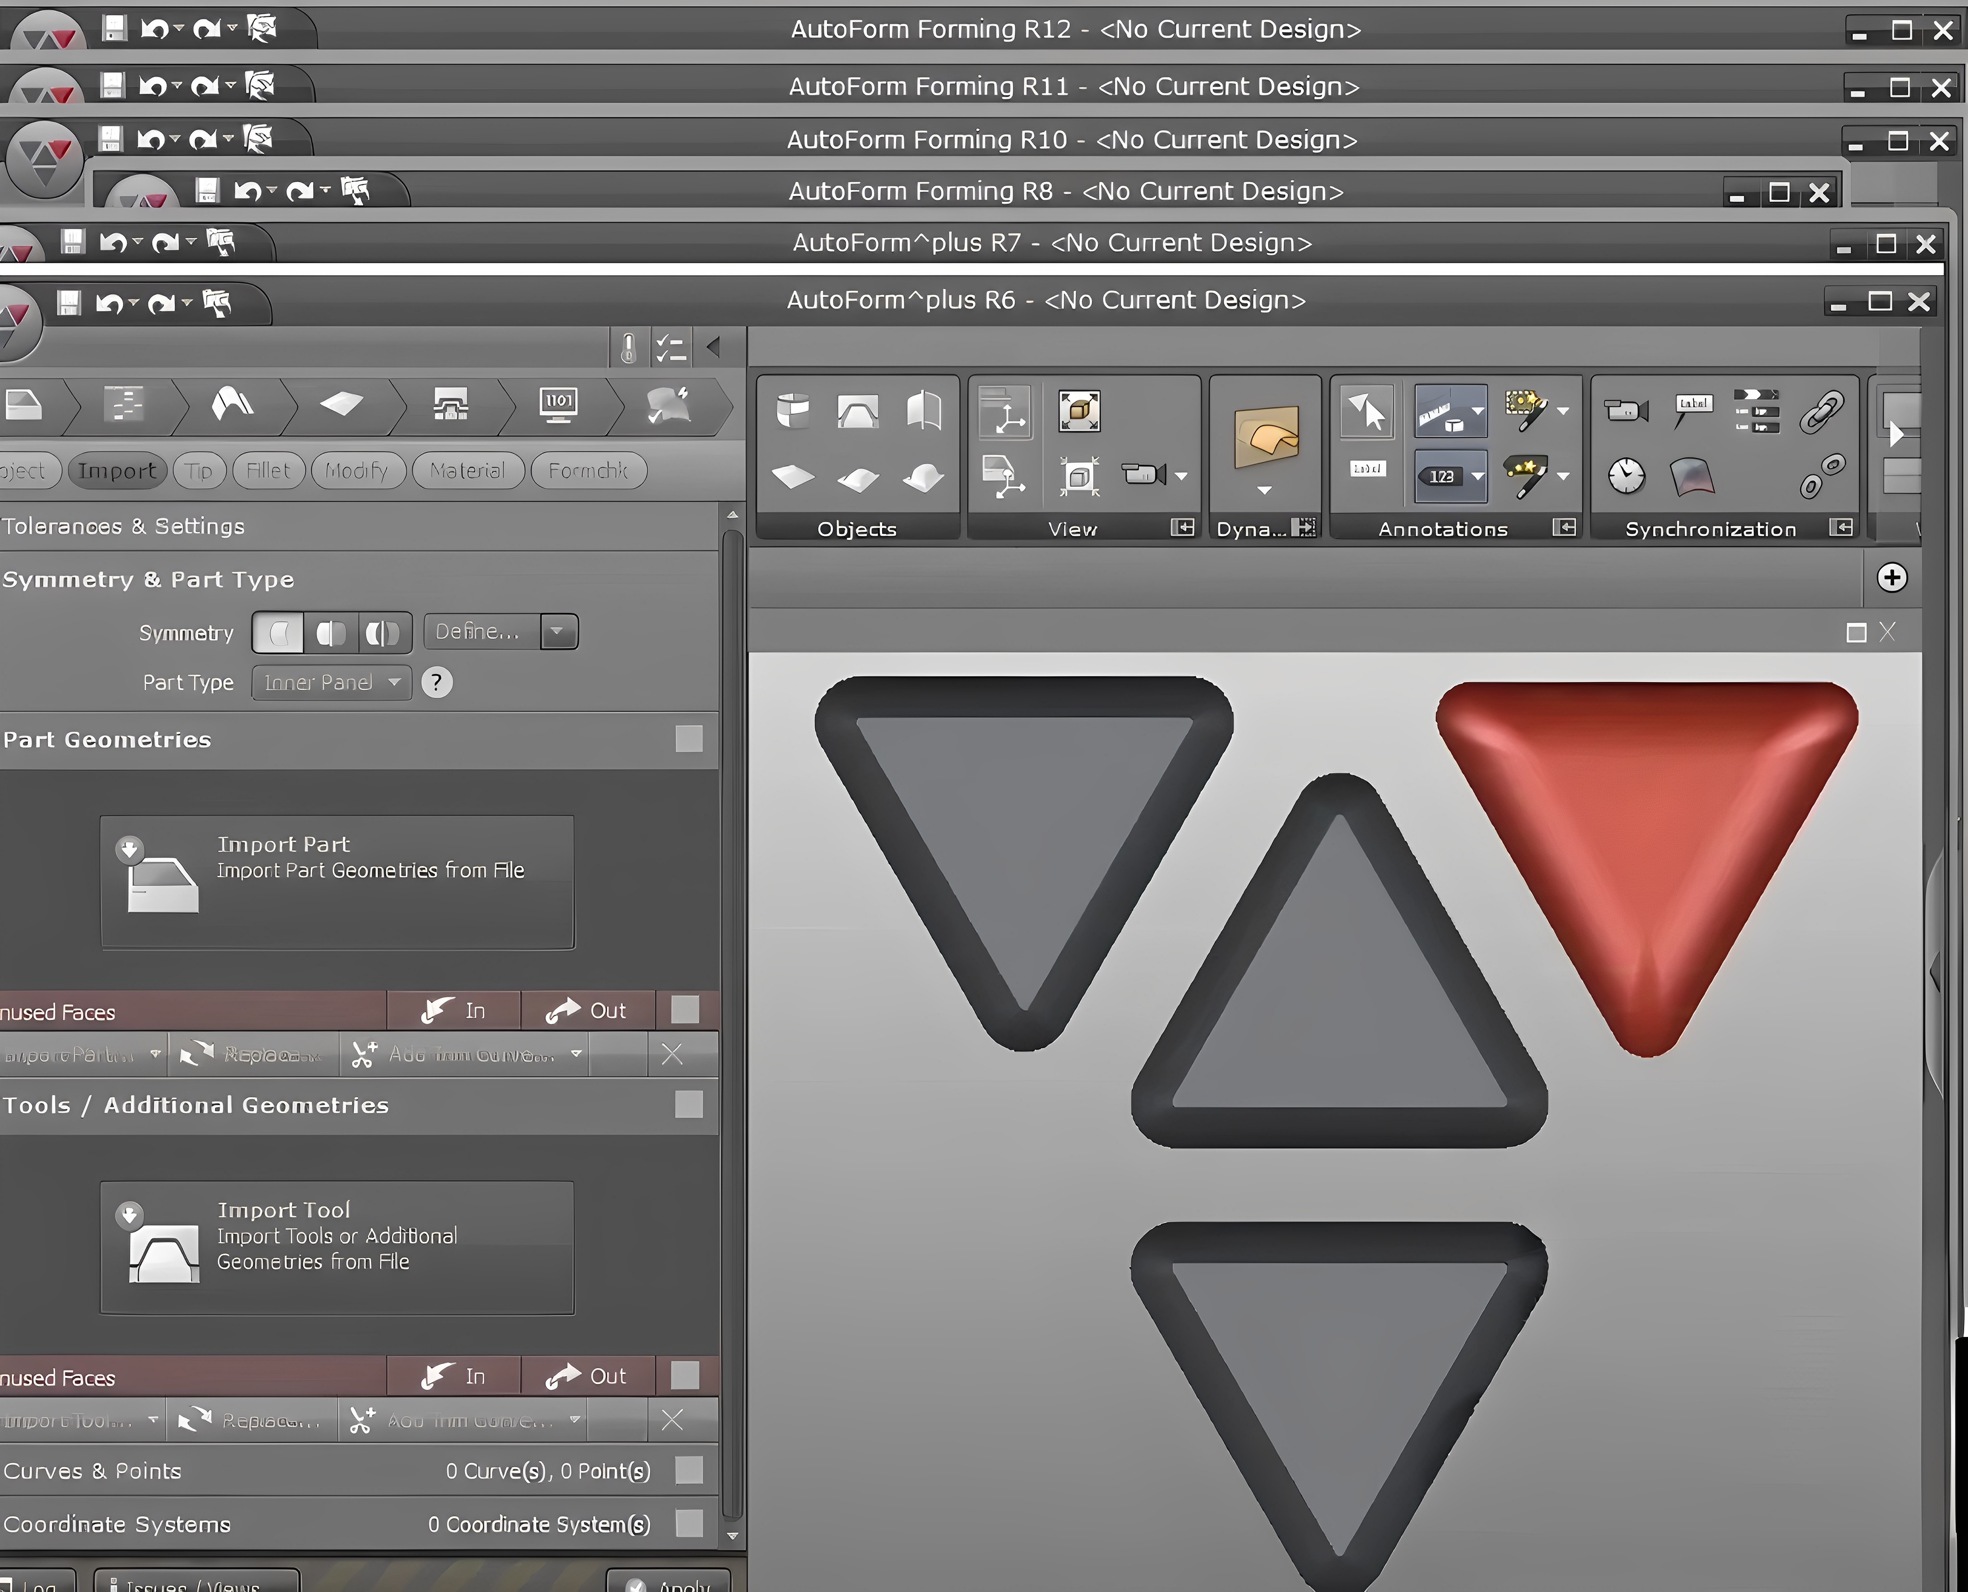Click the cylinder object icon in the Objects group

[792, 410]
